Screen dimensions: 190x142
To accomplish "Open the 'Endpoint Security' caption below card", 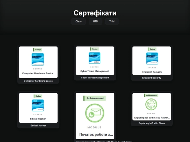I will 152,78.
